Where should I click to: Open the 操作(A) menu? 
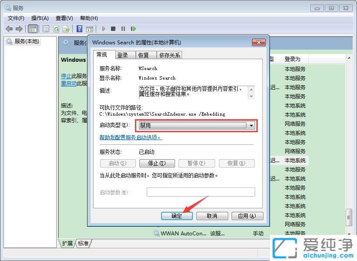(40, 18)
